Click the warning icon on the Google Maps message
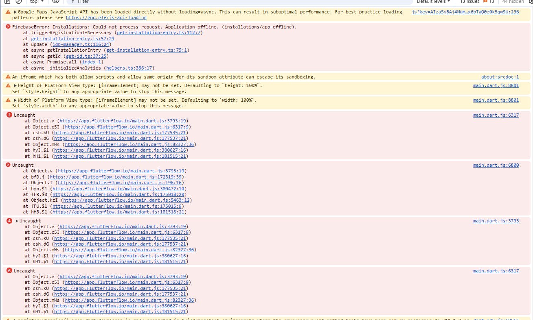The image size is (533, 320). (x=8, y=12)
